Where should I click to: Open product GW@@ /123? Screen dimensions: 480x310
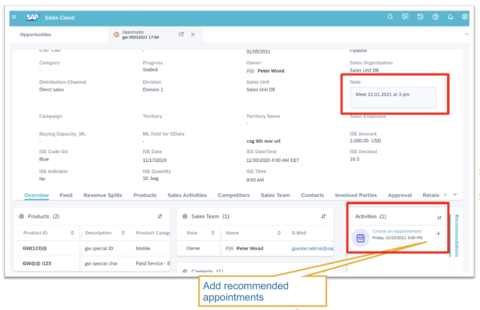point(37,263)
